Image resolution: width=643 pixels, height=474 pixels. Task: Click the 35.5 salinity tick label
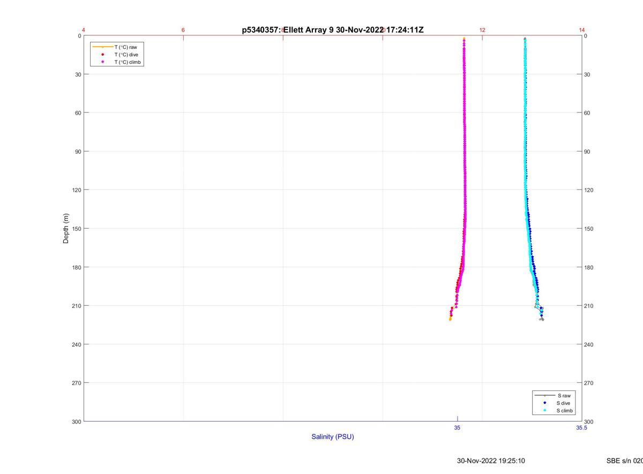tap(582, 428)
